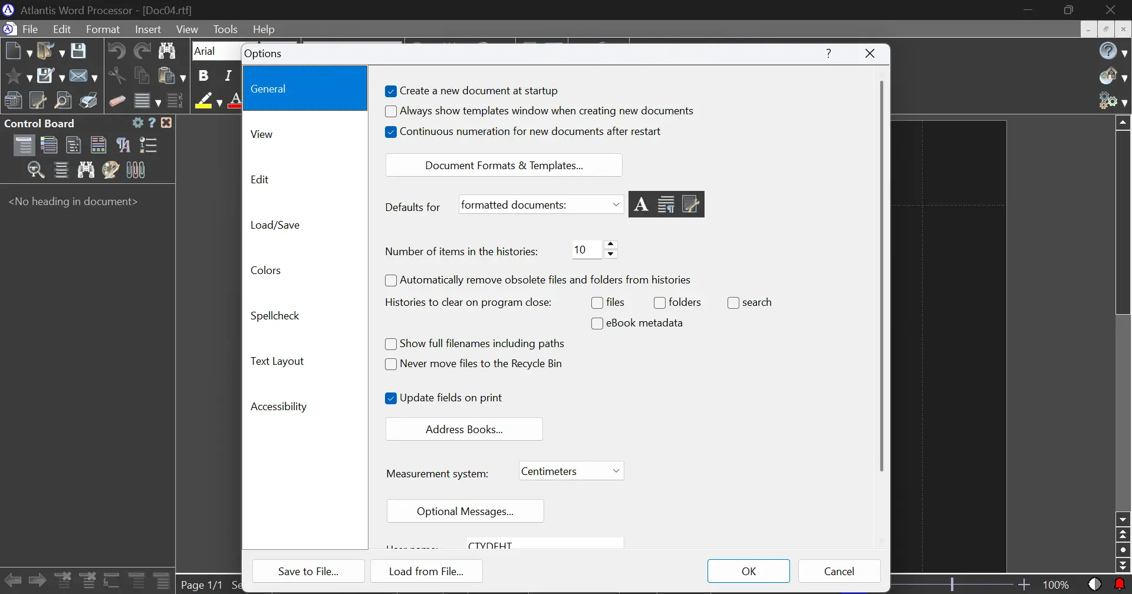Click the Open document folder icon
The width and height of the screenshot is (1132, 594).
tap(45, 51)
